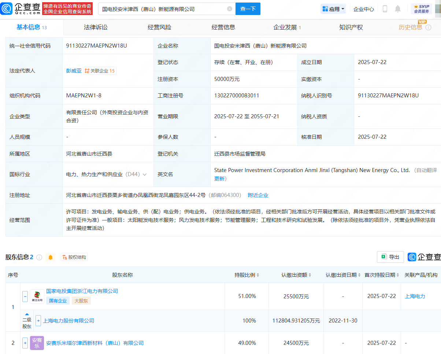
Task: Open the 应用 dropdown menu
Action: coord(333,9)
